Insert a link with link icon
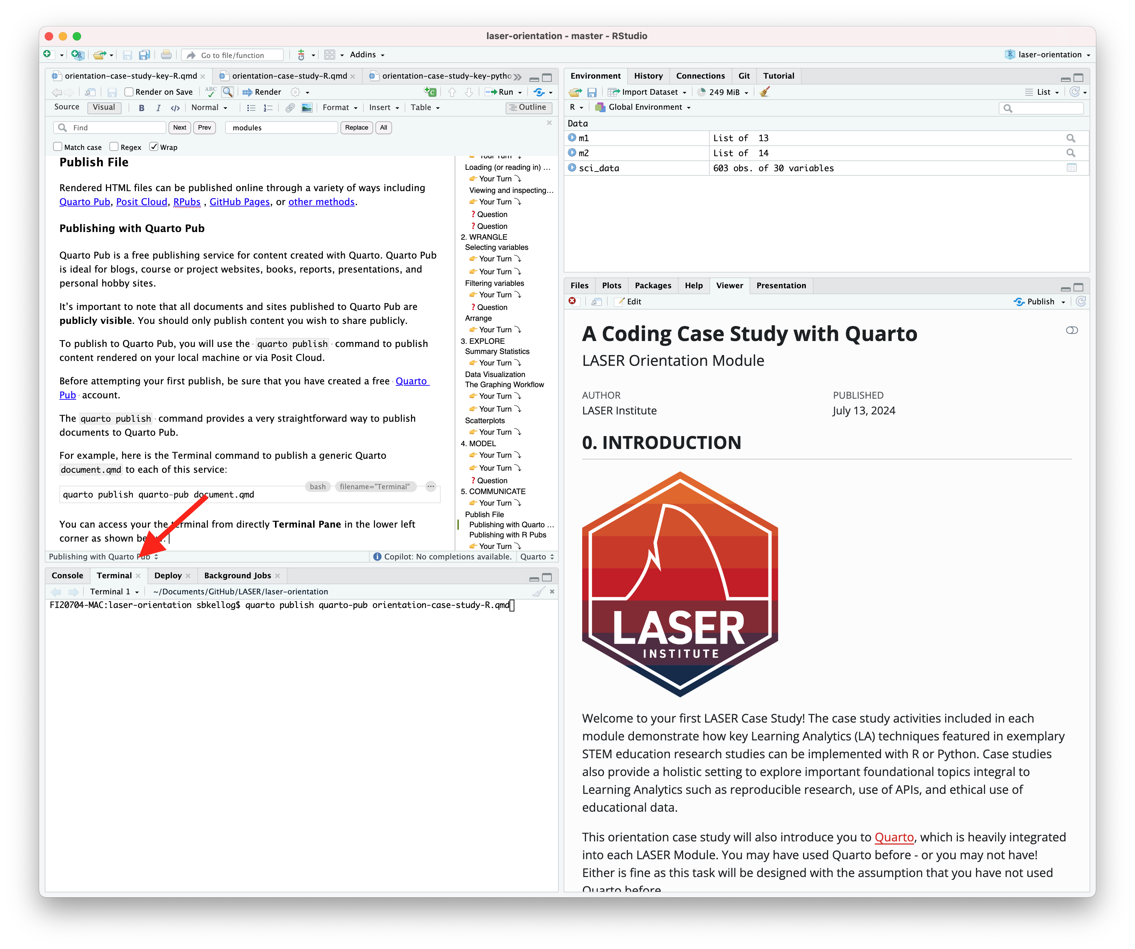The image size is (1135, 949). click(290, 108)
